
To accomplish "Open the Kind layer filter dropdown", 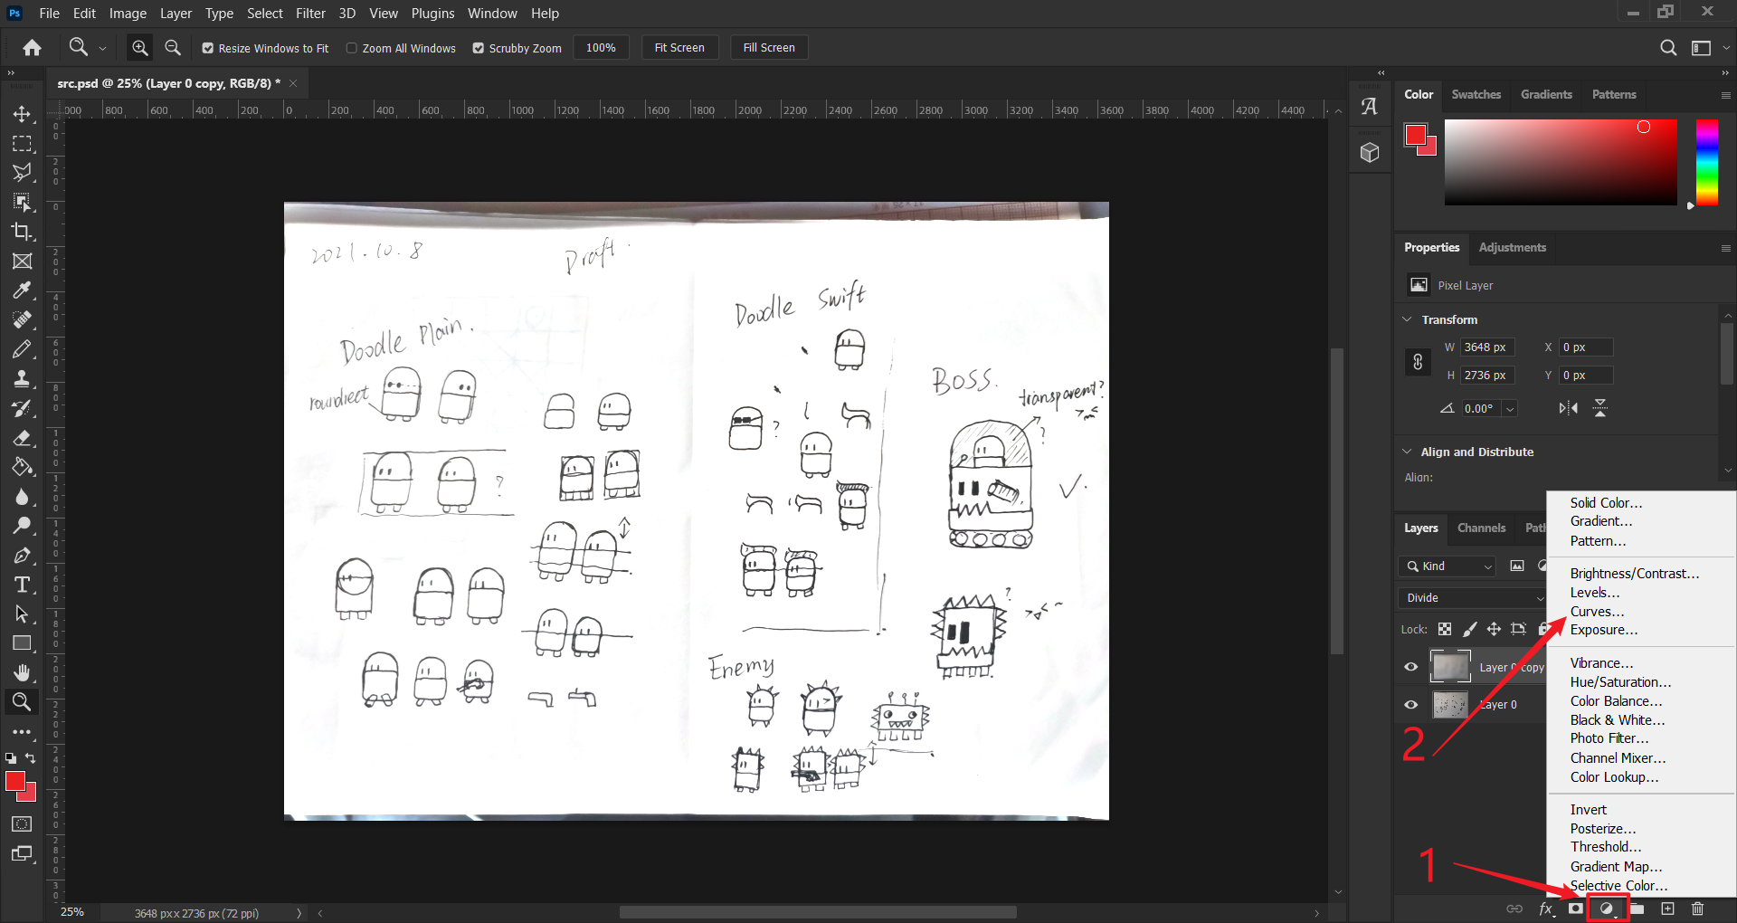I will [x=1447, y=566].
